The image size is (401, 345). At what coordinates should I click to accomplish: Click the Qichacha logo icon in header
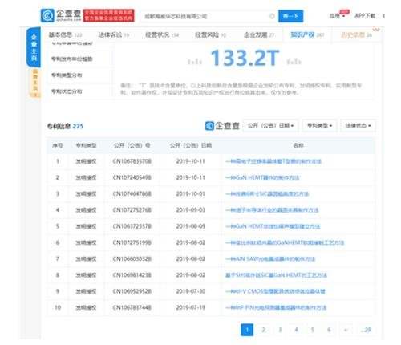pos(47,15)
